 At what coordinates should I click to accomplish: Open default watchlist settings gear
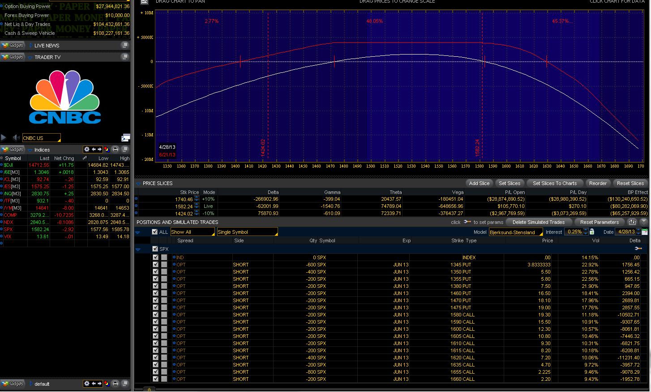87,384
